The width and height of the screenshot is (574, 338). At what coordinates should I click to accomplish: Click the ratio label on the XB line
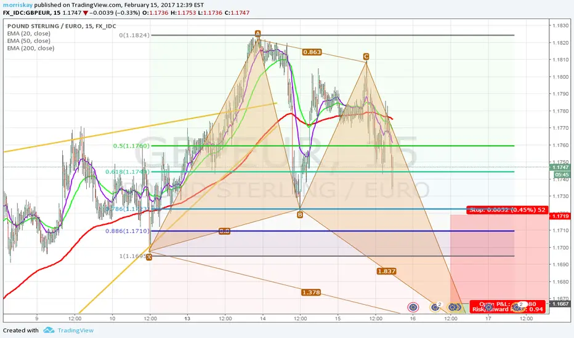point(224,231)
